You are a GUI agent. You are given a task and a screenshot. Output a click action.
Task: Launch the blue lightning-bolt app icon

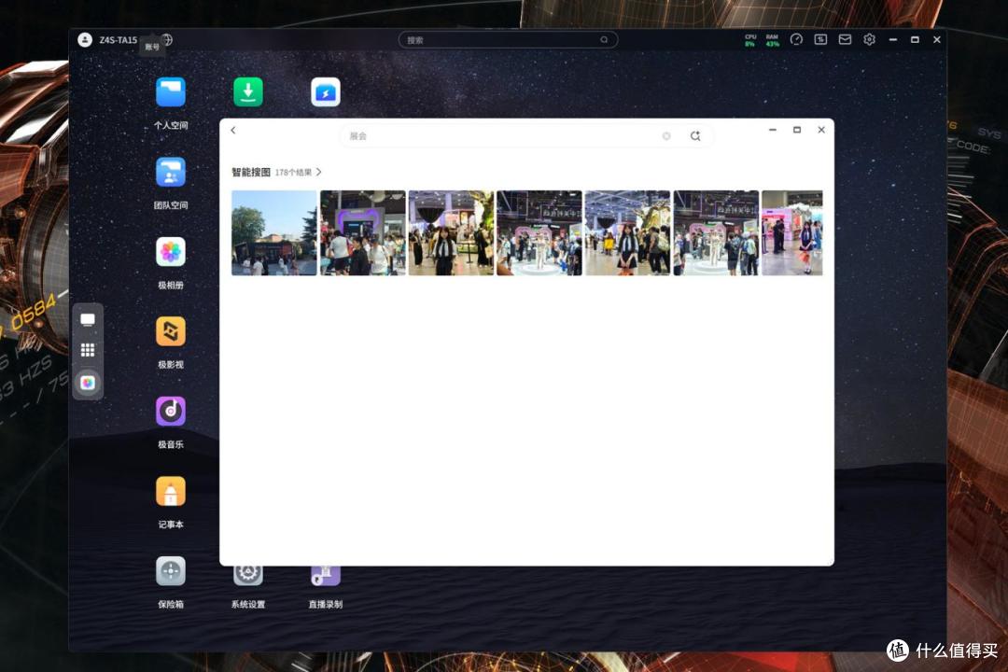click(x=326, y=92)
